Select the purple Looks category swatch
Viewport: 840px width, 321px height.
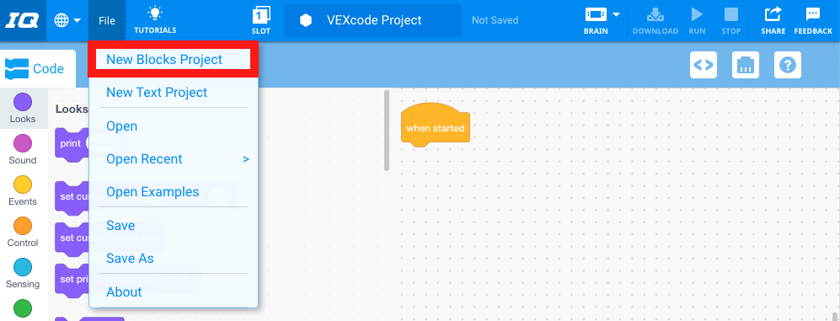(23, 102)
